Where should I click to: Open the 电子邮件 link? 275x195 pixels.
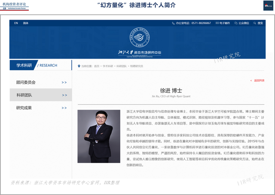coord(224,23)
